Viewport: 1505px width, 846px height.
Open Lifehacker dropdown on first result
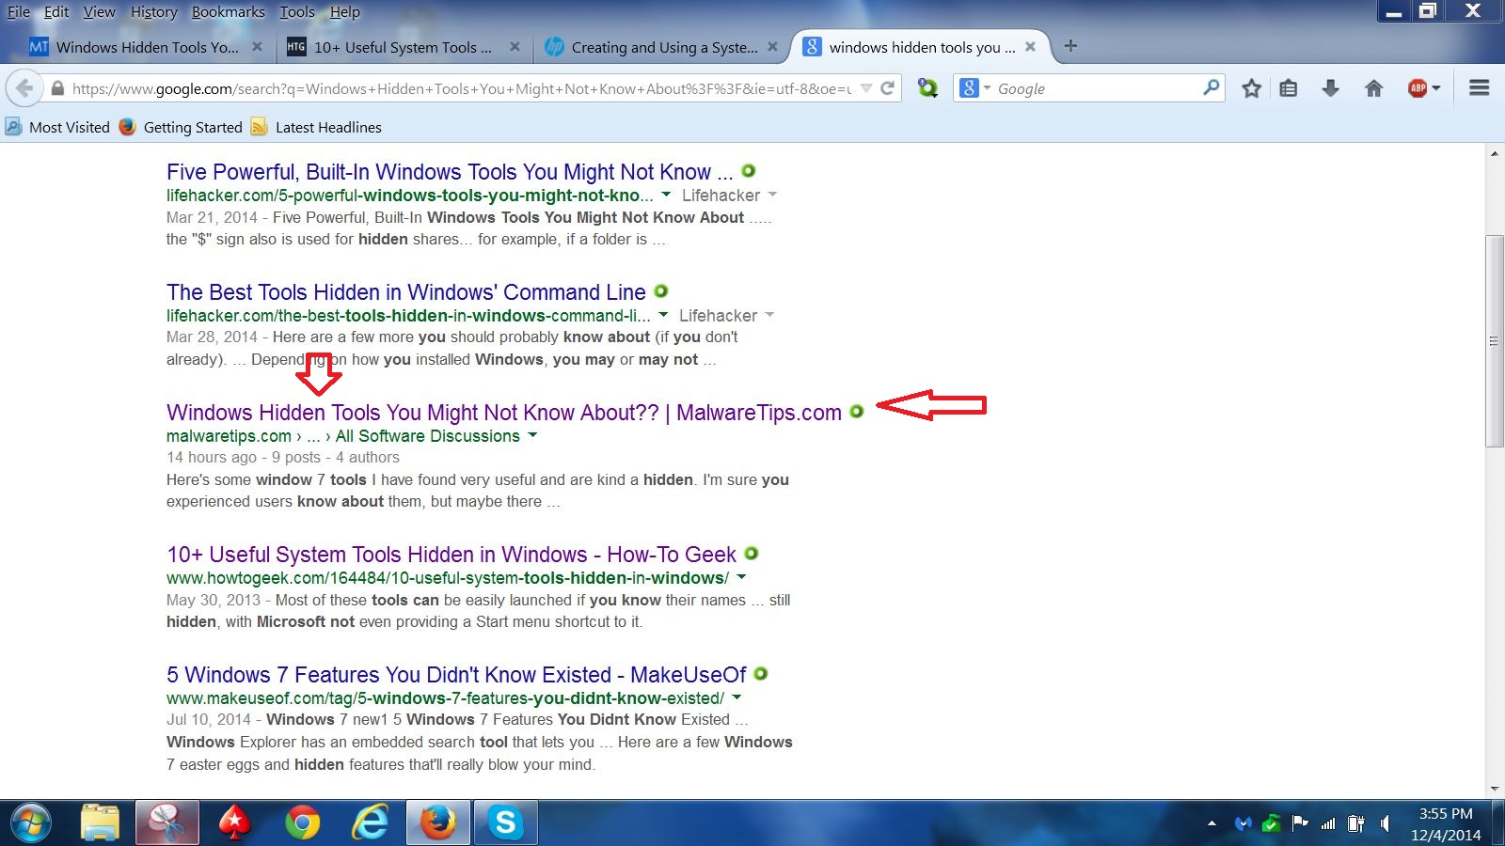[772, 195]
